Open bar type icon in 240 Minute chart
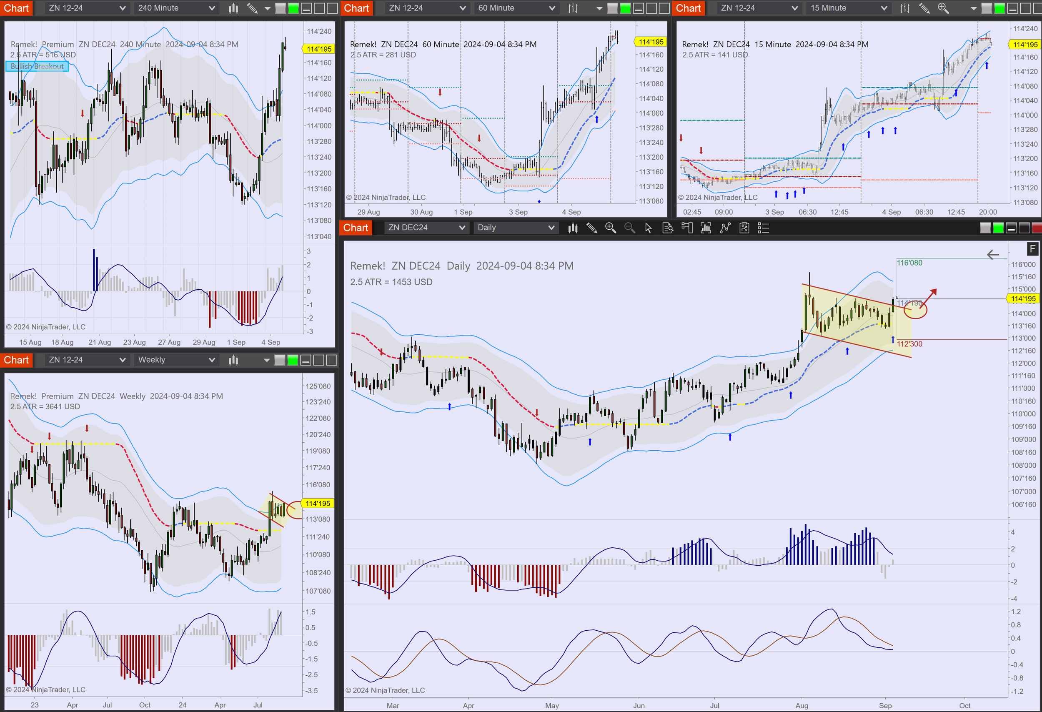This screenshot has width=1042, height=712. (233, 8)
